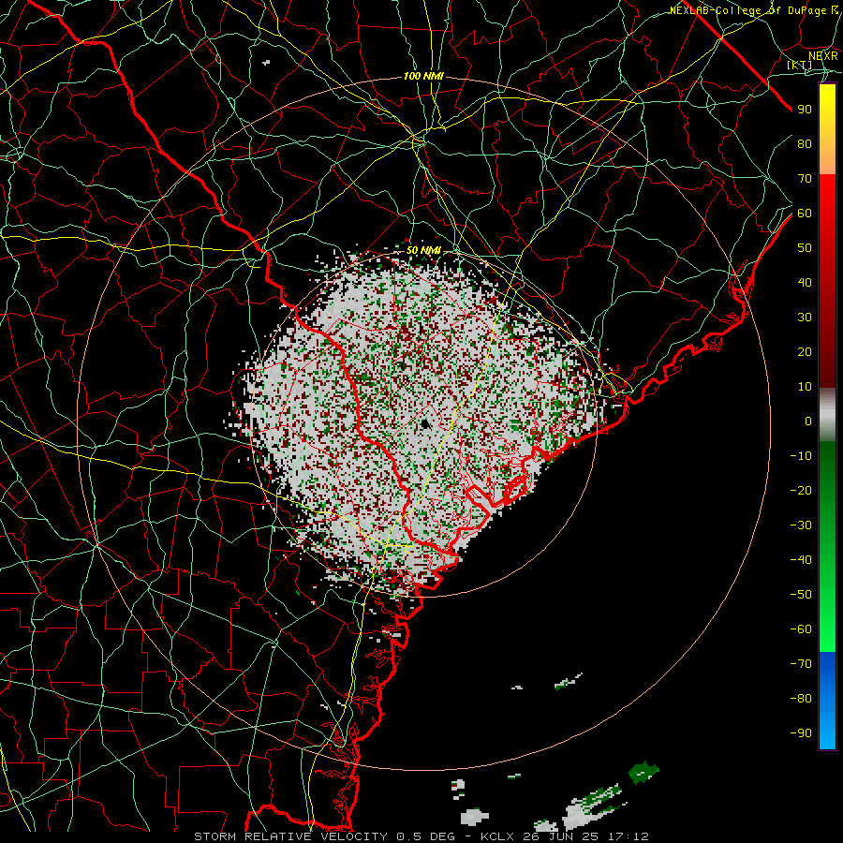Select the 20 value on velocity scale
Viewport: 843px width, 843px height.
(805, 351)
